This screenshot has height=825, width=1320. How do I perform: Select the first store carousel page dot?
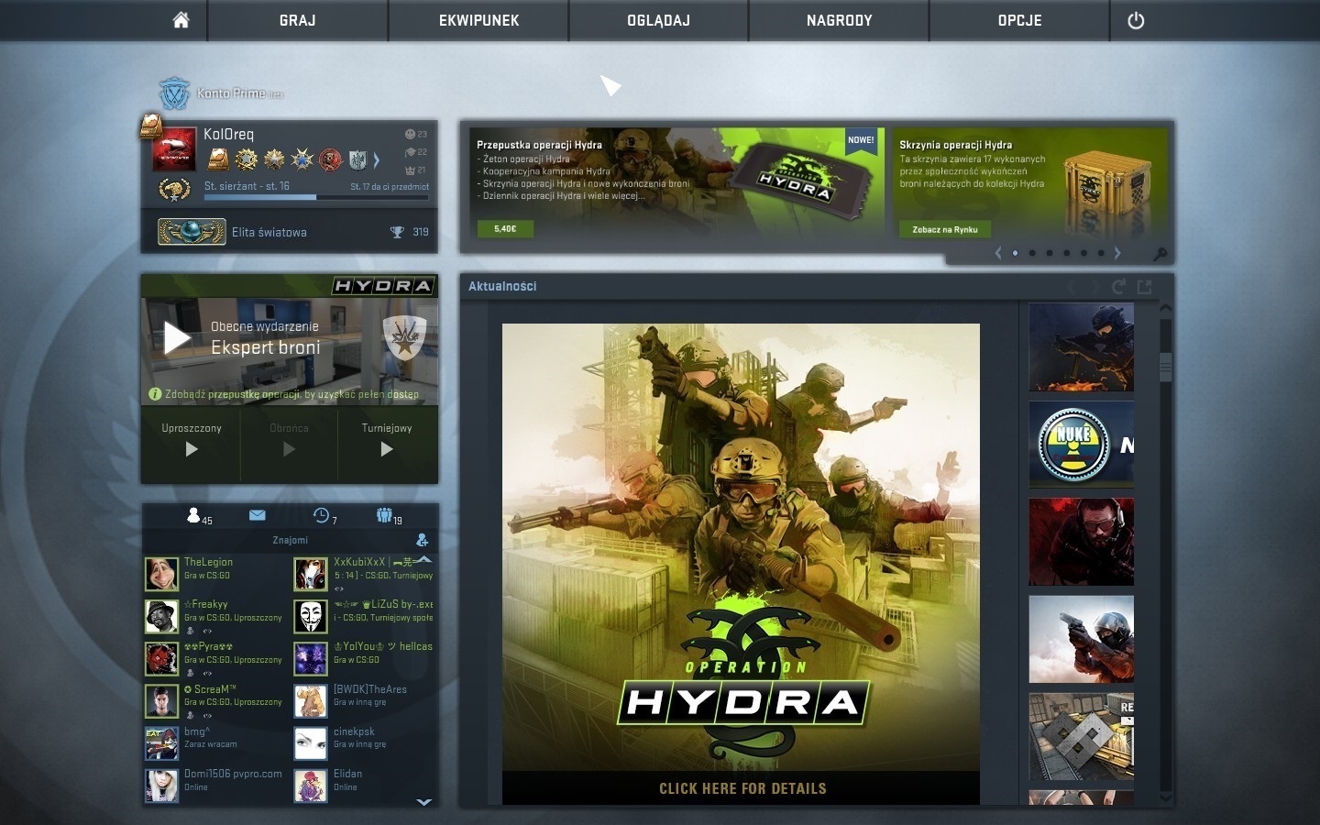[1015, 253]
